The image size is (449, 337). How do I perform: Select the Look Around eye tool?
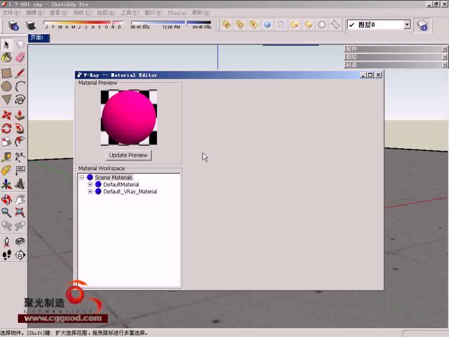click(20, 242)
